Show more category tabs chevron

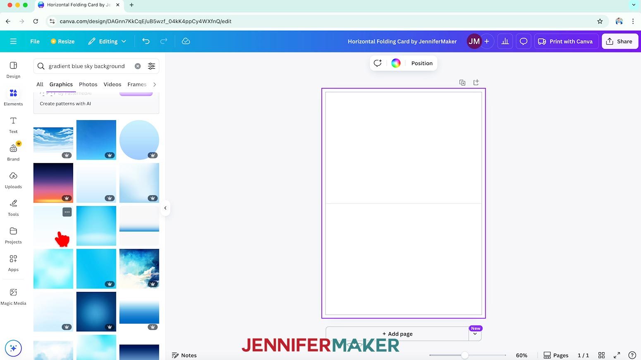[155, 84]
